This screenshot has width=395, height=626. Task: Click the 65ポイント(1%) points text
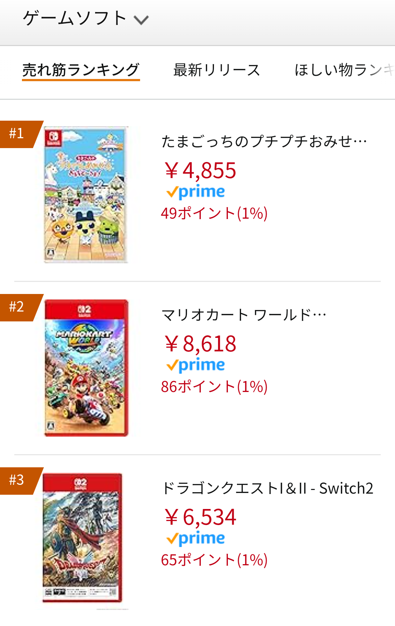(214, 560)
